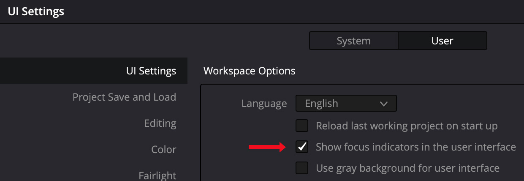Click the Workspace Options section heading

tap(250, 71)
